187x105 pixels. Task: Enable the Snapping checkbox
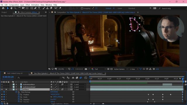tap(82, 8)
